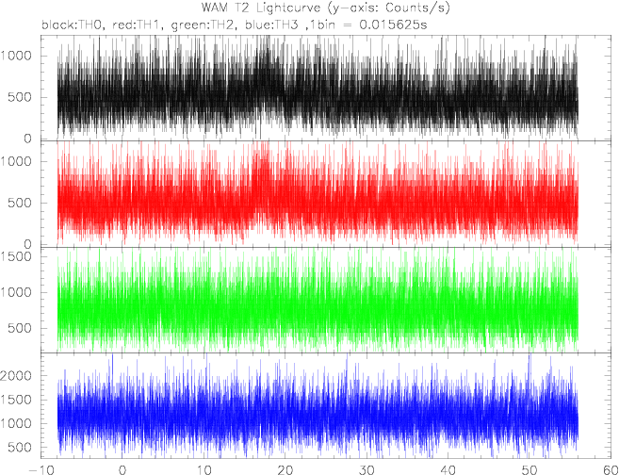Click the x-axis label '-10'

[41, 470]
